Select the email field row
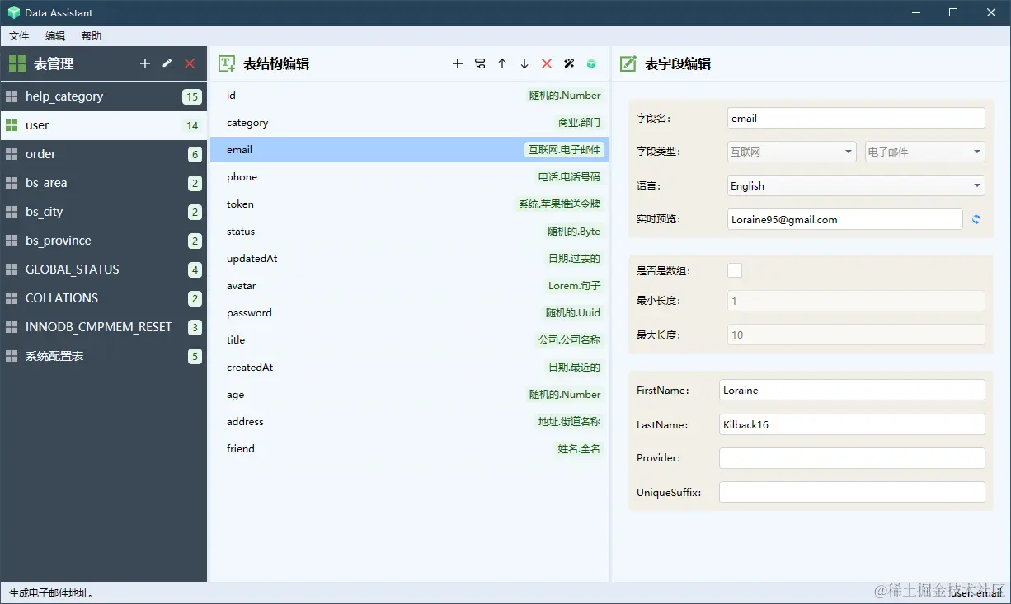 click(409, 150)
